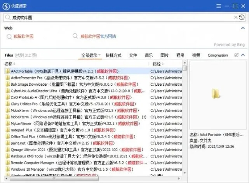Collapse the Web section
The width and height of the screenshot is (249, 183).
pyautogui.click(x=242, y=28)
